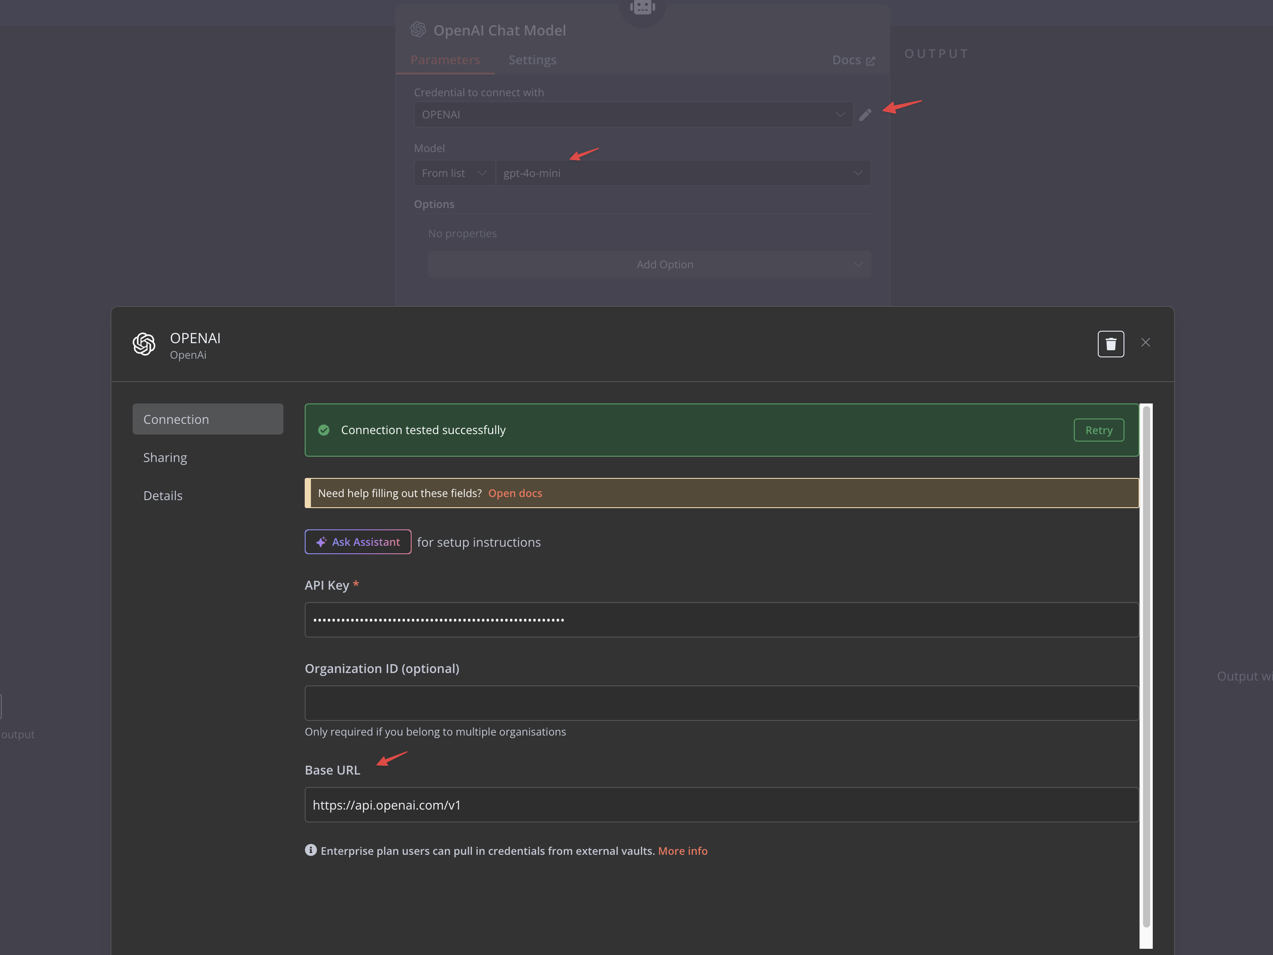Open the More info link
The image size is (1273, 955).
[x=683, y=851]
